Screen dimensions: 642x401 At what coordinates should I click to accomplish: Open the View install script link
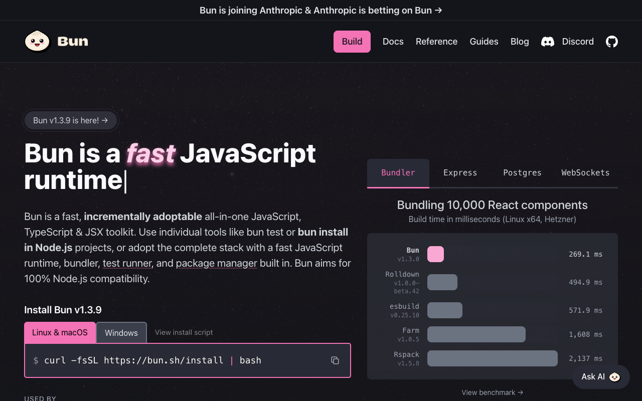click(184, 332)
